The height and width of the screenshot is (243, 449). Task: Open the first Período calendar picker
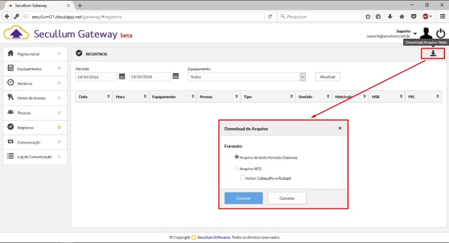coord(122,76)
